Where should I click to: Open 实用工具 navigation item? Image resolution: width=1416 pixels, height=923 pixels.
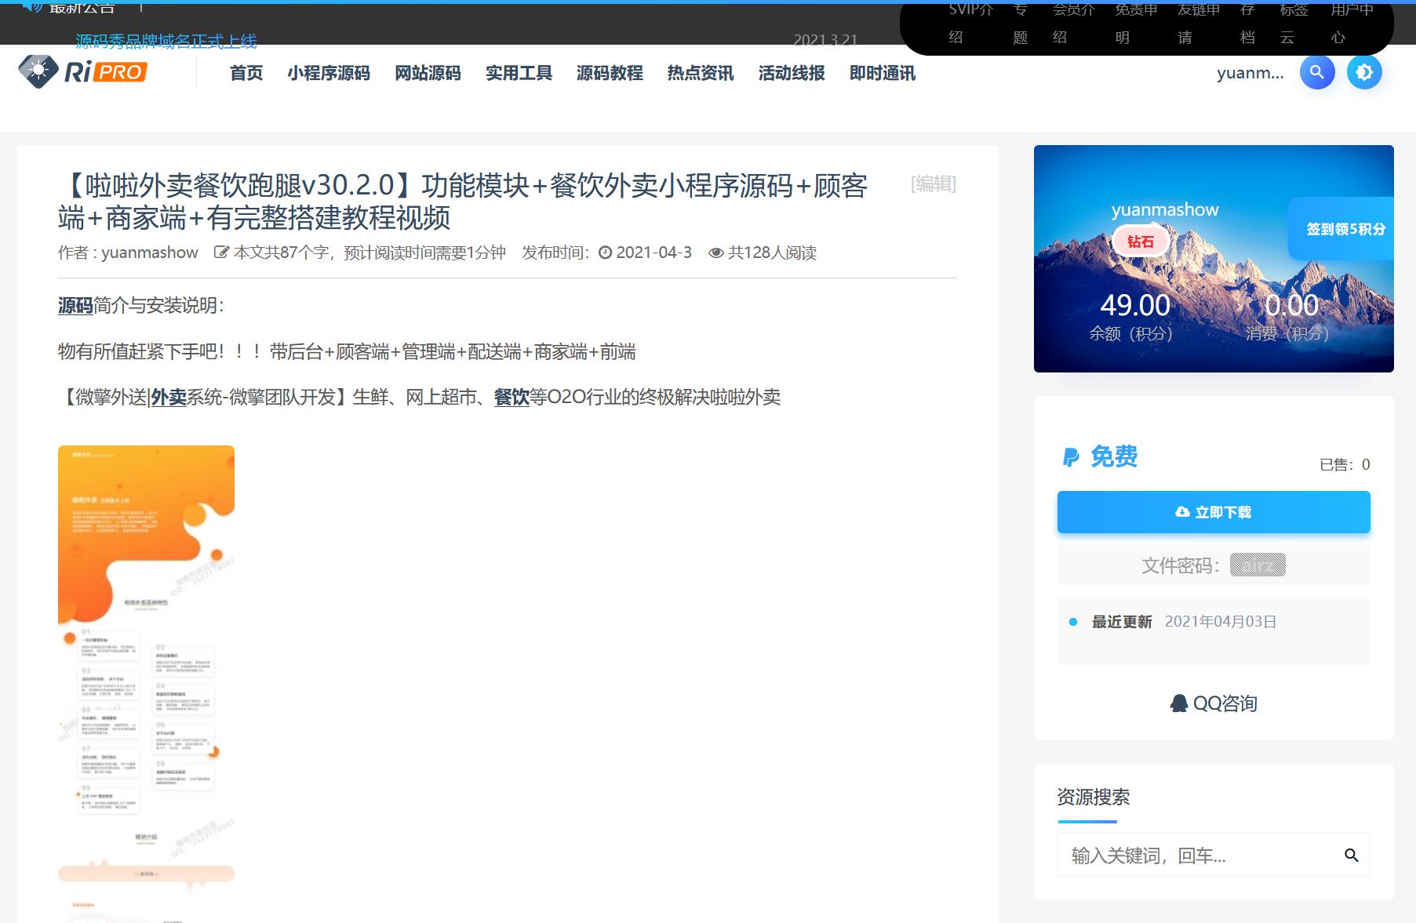coord(519,73)
